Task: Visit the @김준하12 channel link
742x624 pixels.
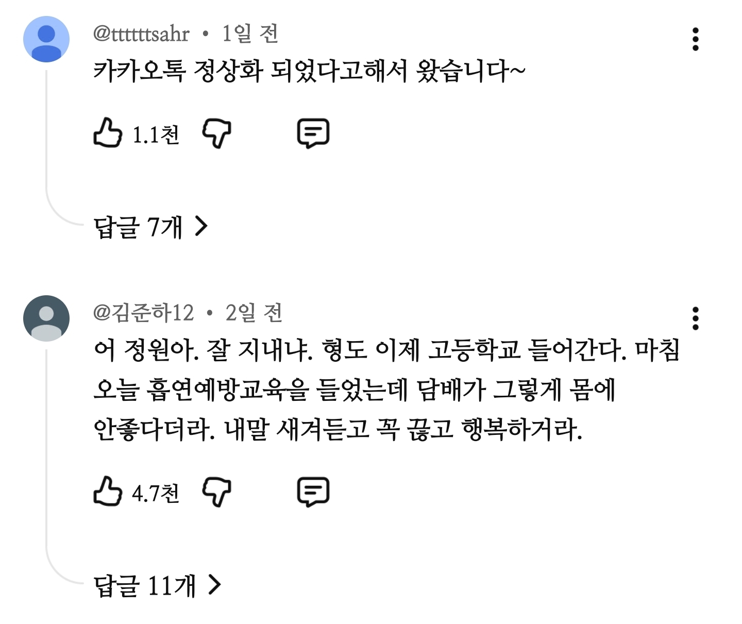Action: point(143,313)
